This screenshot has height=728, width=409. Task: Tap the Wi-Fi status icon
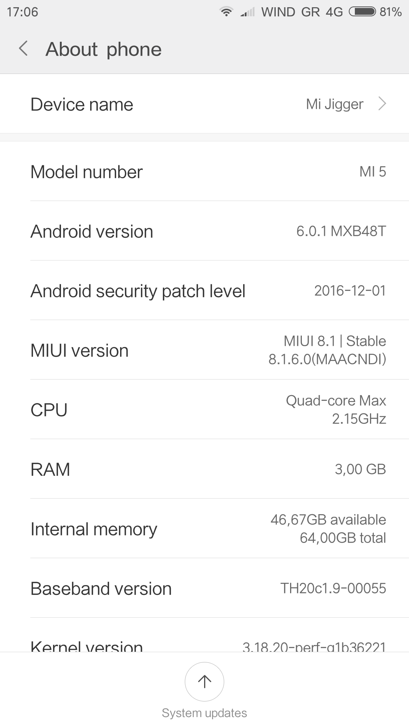pyautogui.click(x=226, y=12)
